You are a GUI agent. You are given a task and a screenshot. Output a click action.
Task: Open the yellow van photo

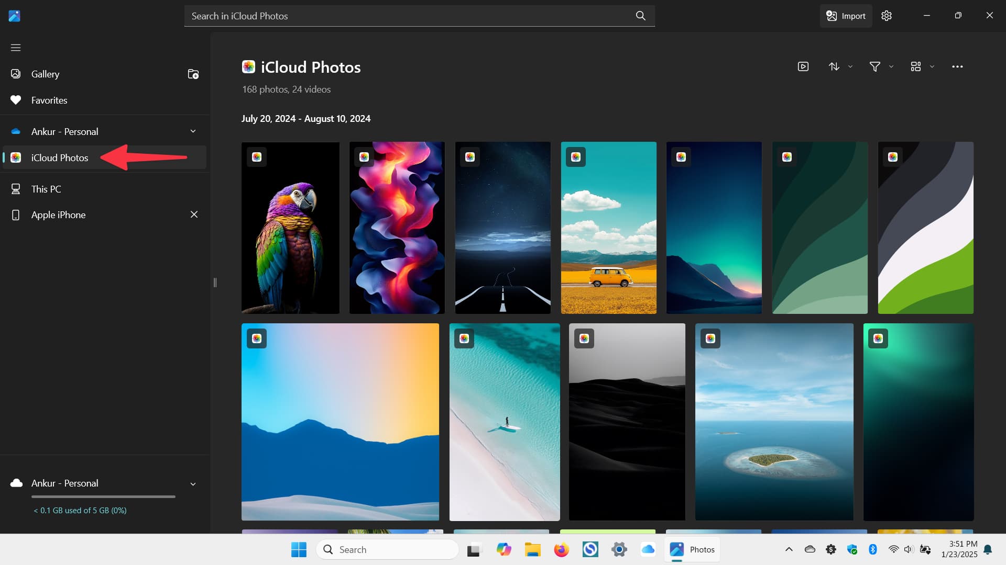click(608, 228)
